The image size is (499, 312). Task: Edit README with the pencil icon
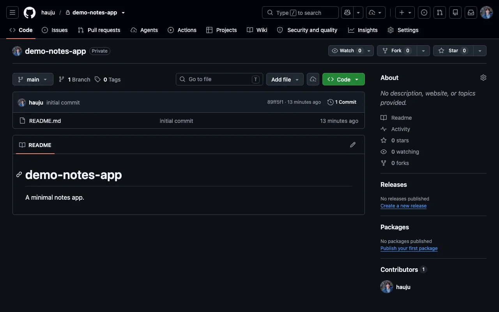[353, 145]
